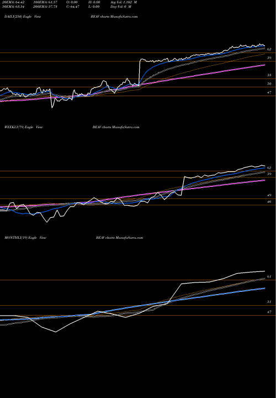Click the 62 price label on weekly chart
Image resolution: width=276 pixels, height=398 pixels.
pos(269,168)
